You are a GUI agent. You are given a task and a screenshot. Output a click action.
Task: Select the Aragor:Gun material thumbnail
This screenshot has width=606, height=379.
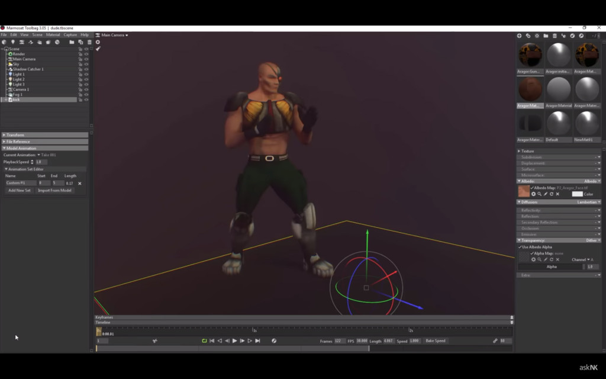(530, 53)
